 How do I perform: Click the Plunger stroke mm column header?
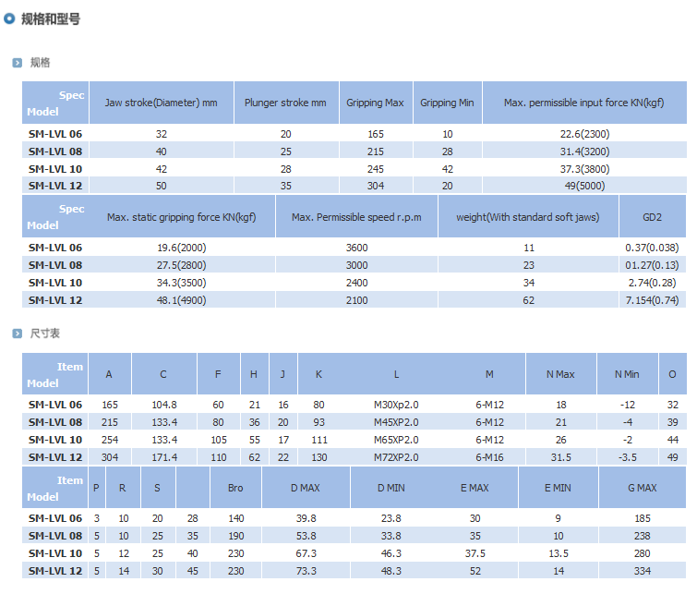(x=285, y=103)
